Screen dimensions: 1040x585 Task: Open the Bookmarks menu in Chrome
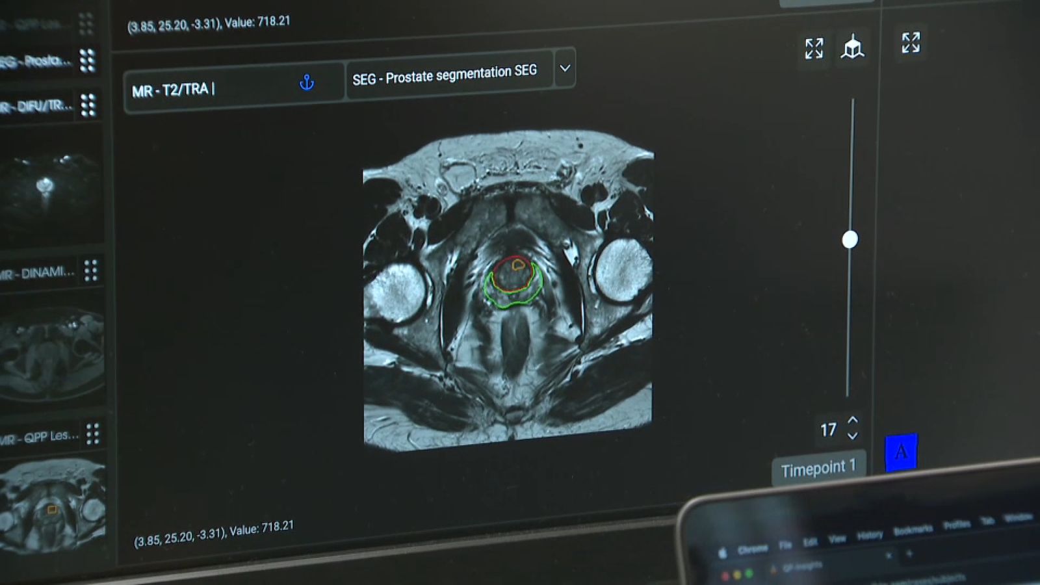pyautogui.click(x=912, y=530)
